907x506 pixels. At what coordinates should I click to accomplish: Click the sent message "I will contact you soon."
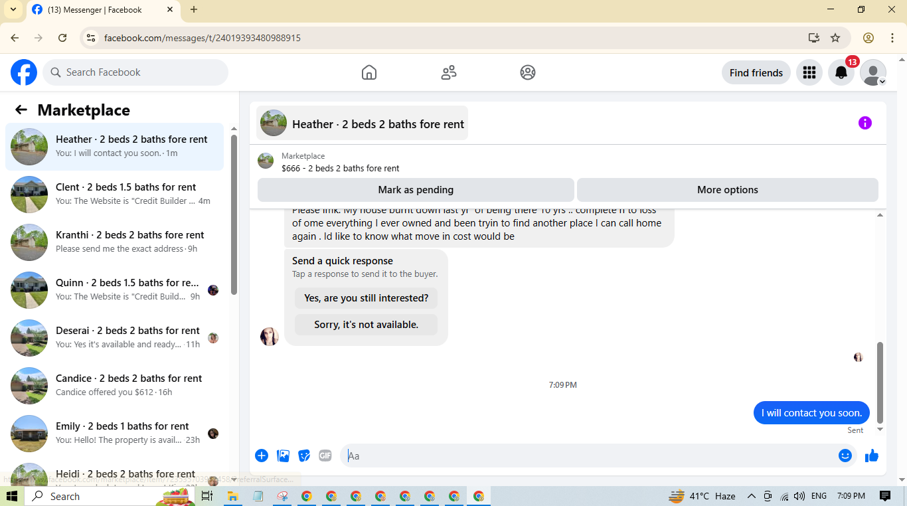point(811,412)
